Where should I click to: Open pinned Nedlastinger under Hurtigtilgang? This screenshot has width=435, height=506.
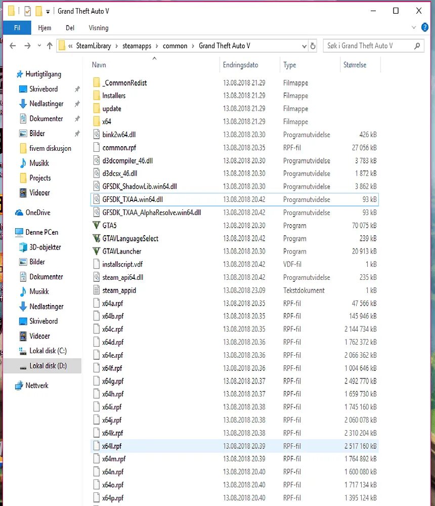click(x=47, y=104)
